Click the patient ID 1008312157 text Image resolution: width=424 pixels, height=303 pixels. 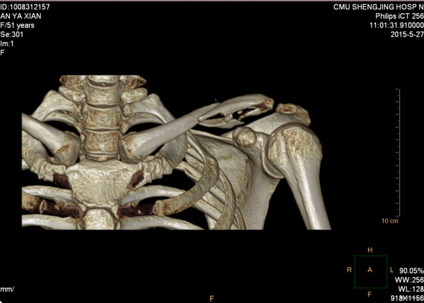point(26,7)
